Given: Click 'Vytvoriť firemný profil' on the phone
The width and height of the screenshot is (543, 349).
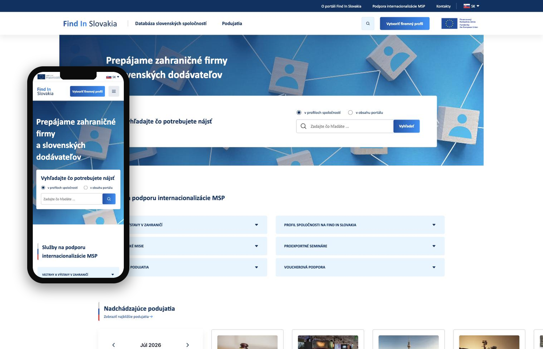Looking at the screenshot, I should tap(88, 91).
